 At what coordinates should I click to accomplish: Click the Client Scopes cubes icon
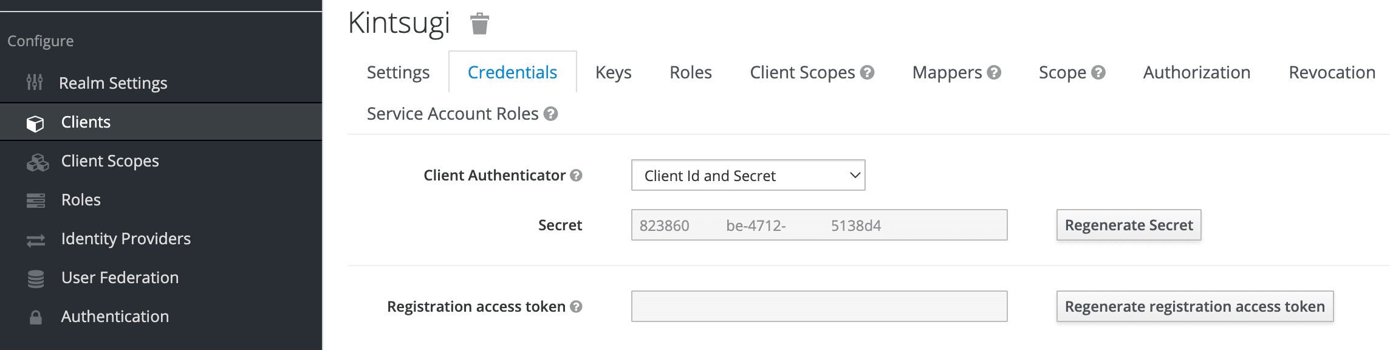pyautogui.click(x=37, y=162)
